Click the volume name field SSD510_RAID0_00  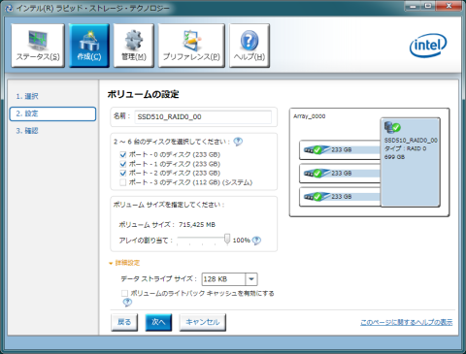pyautogui.click(x=203, y=117)
